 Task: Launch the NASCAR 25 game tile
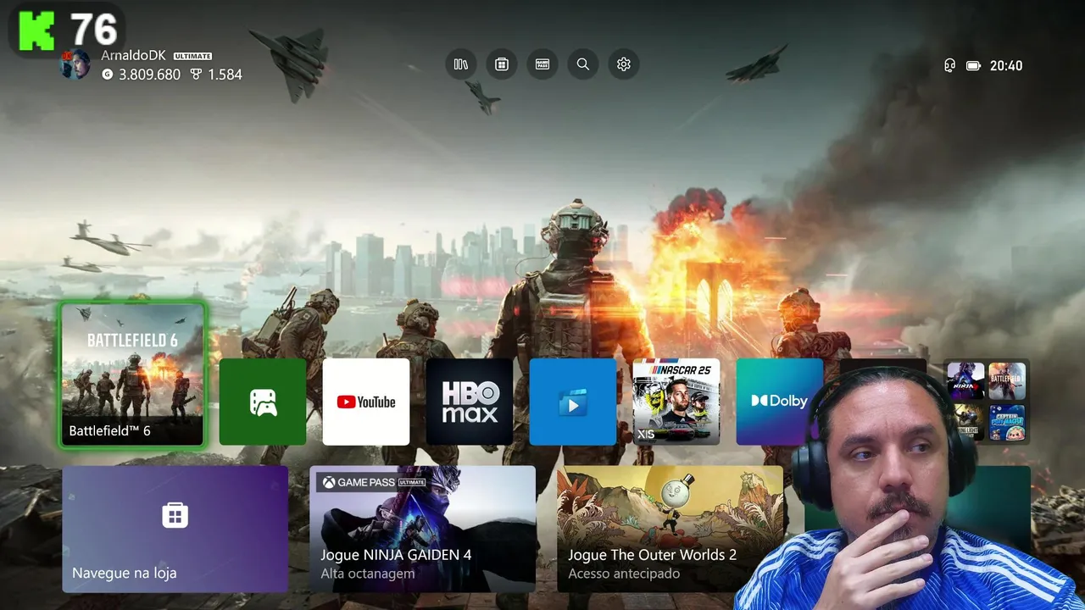pyautogui.click(x=676, y=402)
